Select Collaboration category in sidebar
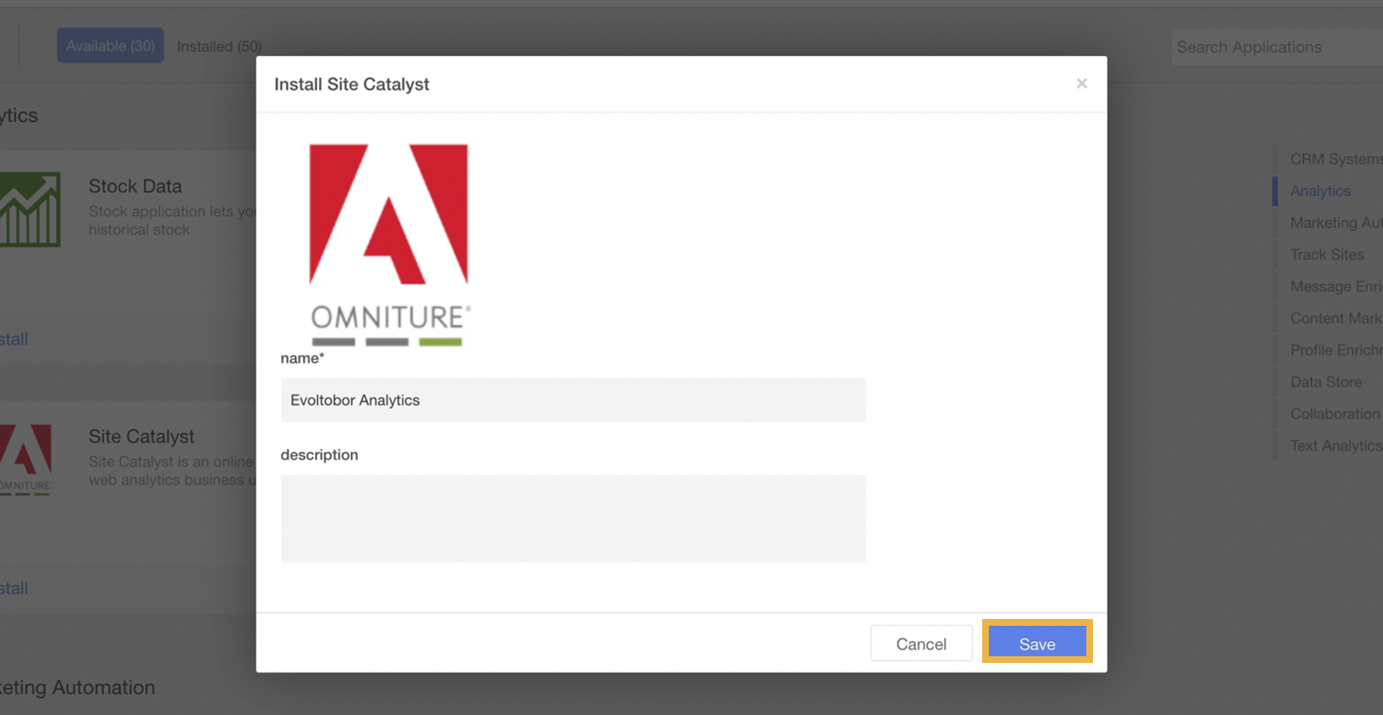The height and width of the screenshot is (715, 1383). click(x=1335, y=413)
